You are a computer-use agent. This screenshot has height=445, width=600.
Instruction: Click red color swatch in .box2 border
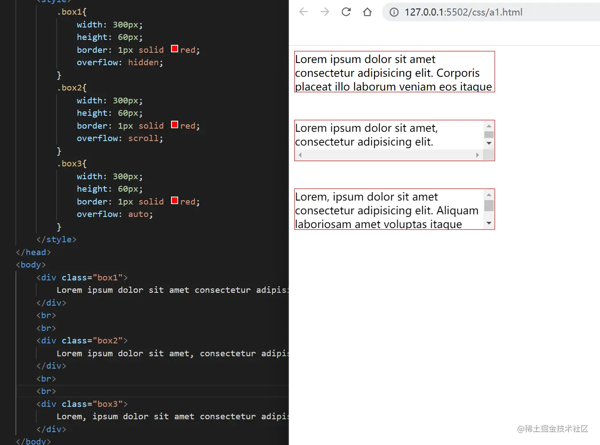click(x=175, y=125)
